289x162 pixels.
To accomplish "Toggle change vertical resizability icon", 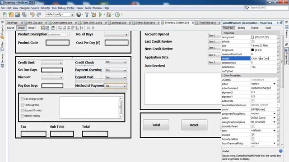I will point(93,28).
